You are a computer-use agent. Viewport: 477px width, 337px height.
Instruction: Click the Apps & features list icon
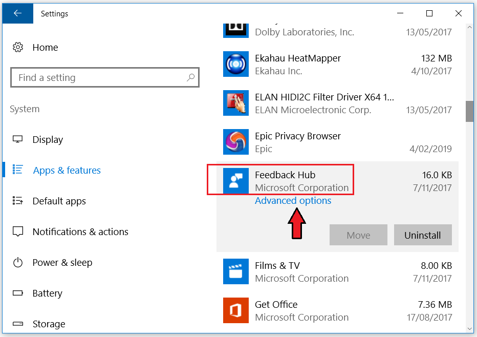(17, 170)
